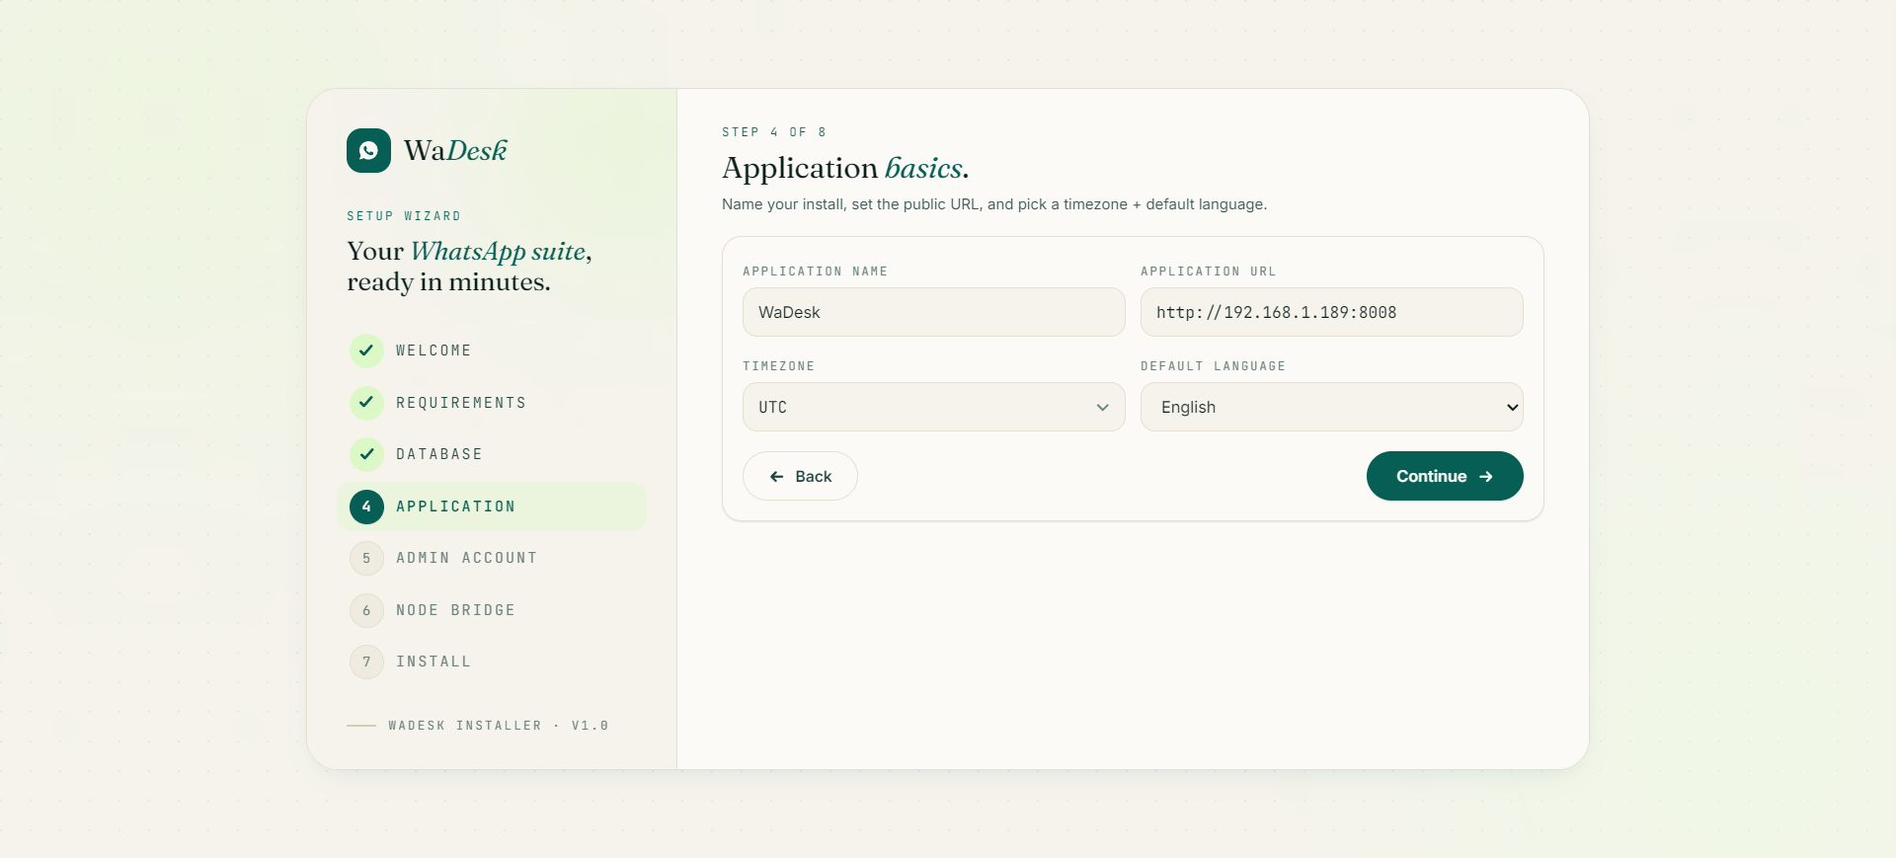Focus the Application Name field

(933, 312)
